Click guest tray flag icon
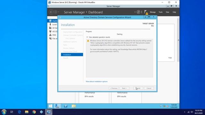The width and height of the screenshot is (205, 115). pyautogui.click(x=161, y=106)
